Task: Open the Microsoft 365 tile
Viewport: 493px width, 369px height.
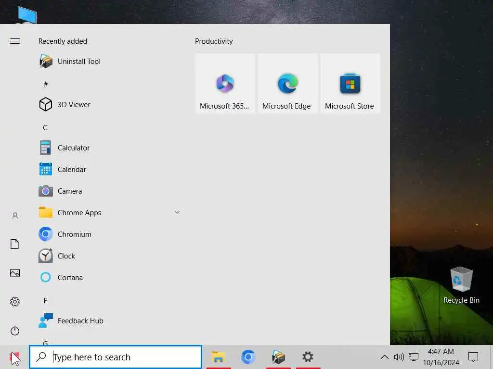Action: 225,84
